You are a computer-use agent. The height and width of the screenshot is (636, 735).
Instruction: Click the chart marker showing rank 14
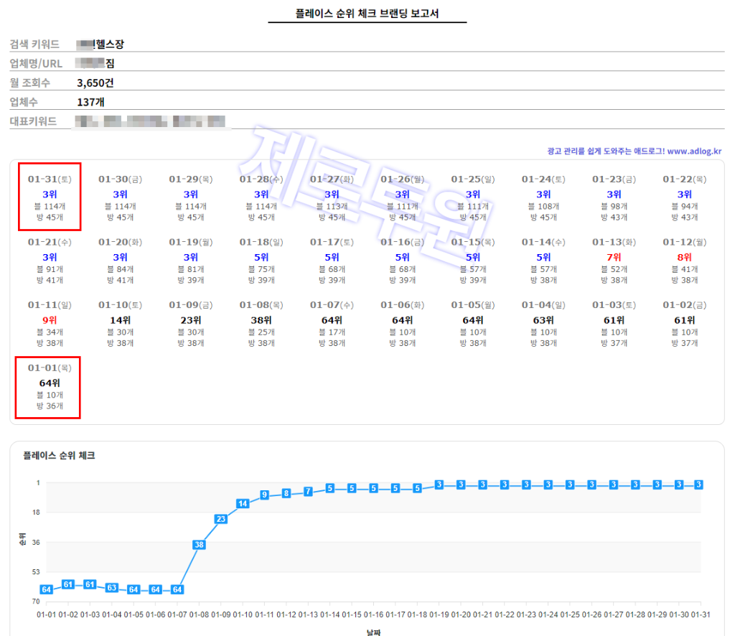pos(242,503)
